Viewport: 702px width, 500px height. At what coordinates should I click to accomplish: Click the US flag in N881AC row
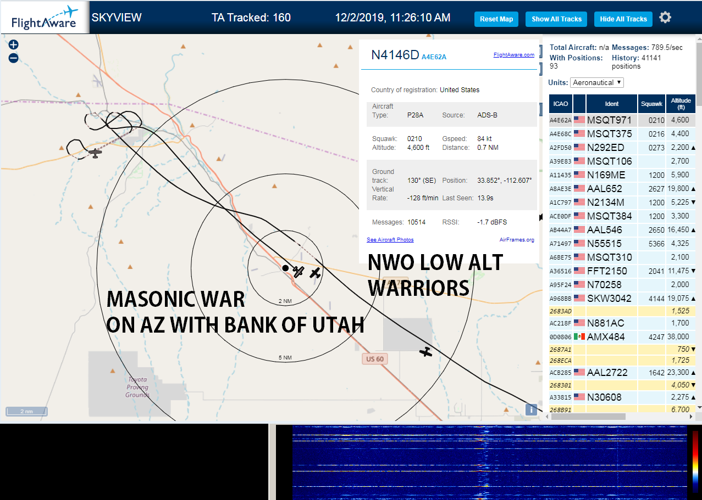pyautogui.click(x=579, y=323)
